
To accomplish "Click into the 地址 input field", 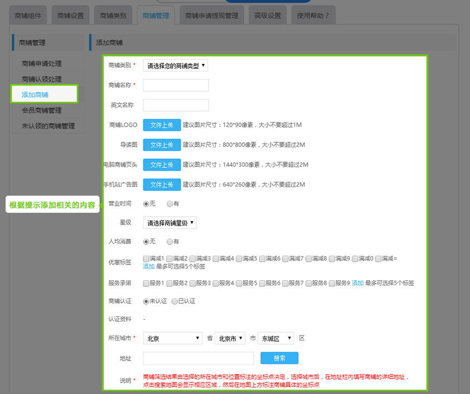I will (x=198, y=358).
